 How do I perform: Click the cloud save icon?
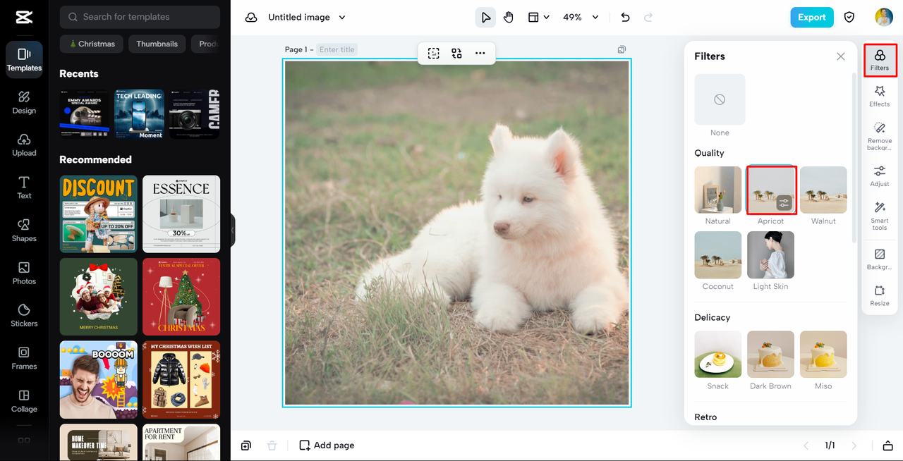(x=251, y=18)
